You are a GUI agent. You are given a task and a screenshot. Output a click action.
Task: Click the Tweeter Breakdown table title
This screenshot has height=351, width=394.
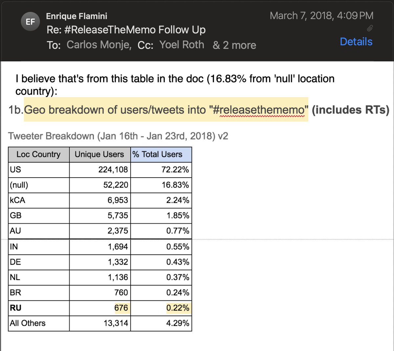118,136
